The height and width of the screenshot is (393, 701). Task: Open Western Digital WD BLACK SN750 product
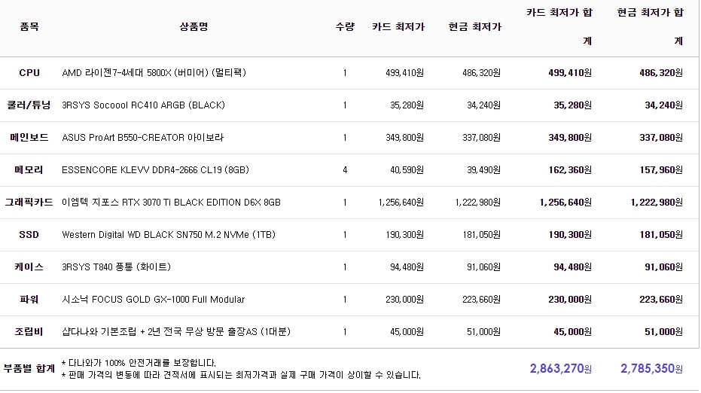pyautogui.click(x=169, y=235)
